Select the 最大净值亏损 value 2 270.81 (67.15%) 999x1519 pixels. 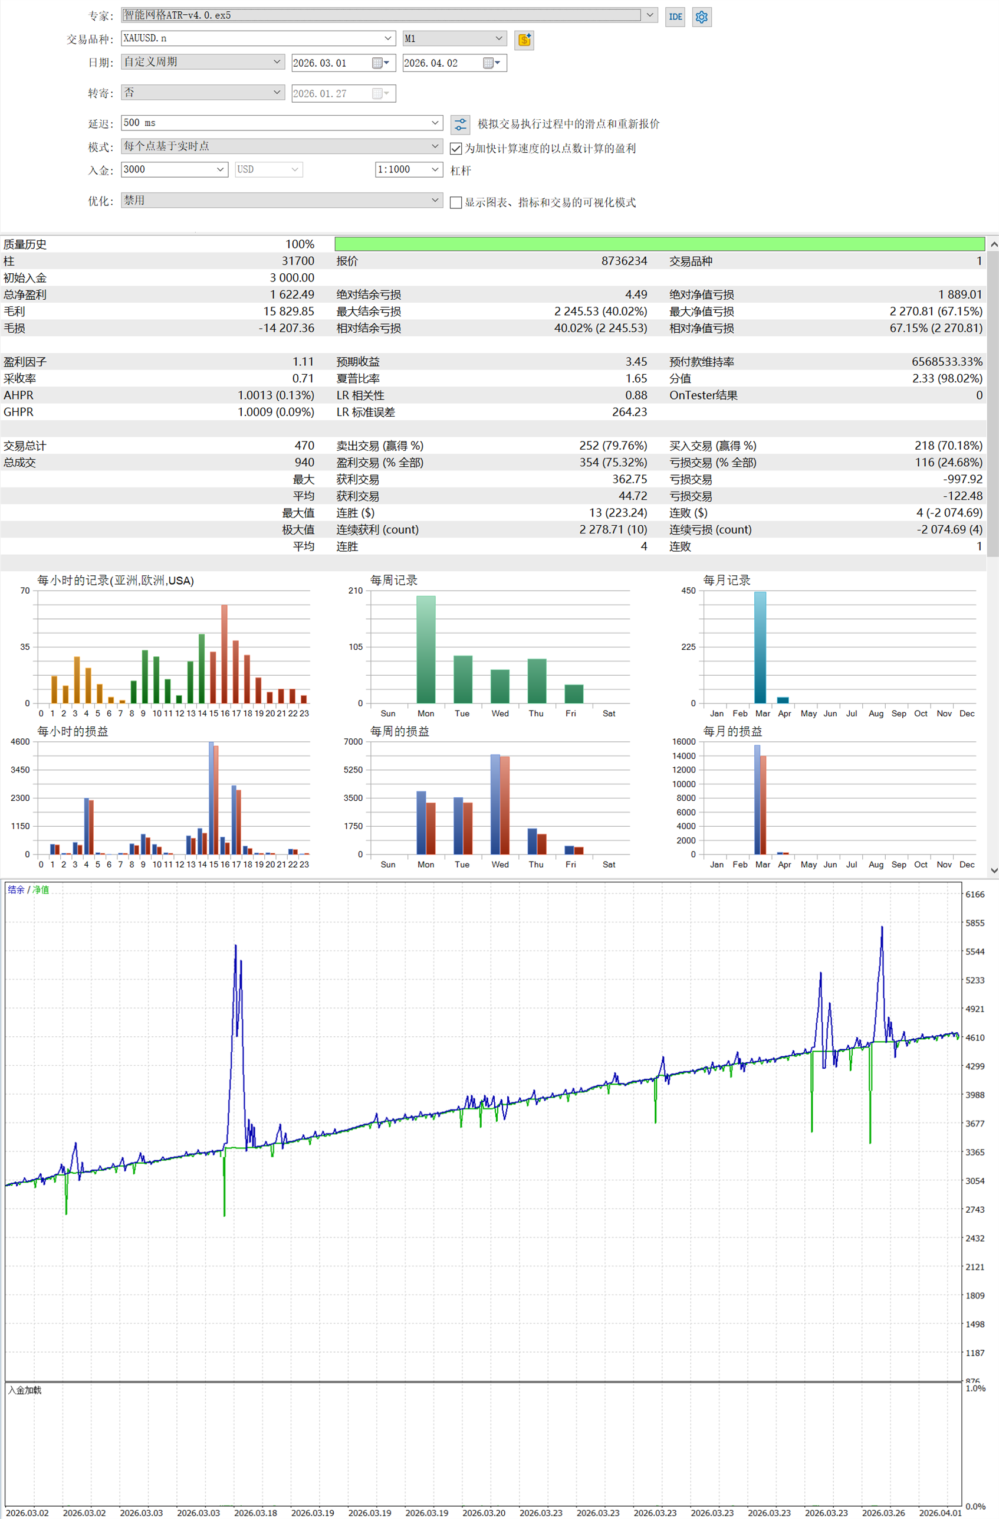(936, 312)
